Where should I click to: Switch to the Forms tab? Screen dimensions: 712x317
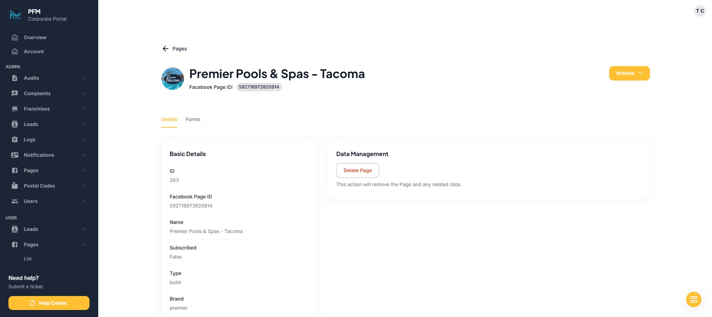click(193, 119)
